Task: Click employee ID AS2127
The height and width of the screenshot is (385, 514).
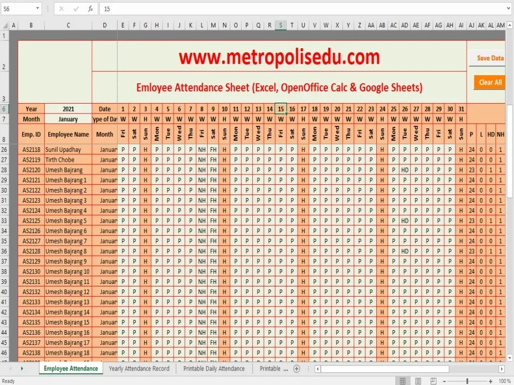Action: click(x=31, y=241)
